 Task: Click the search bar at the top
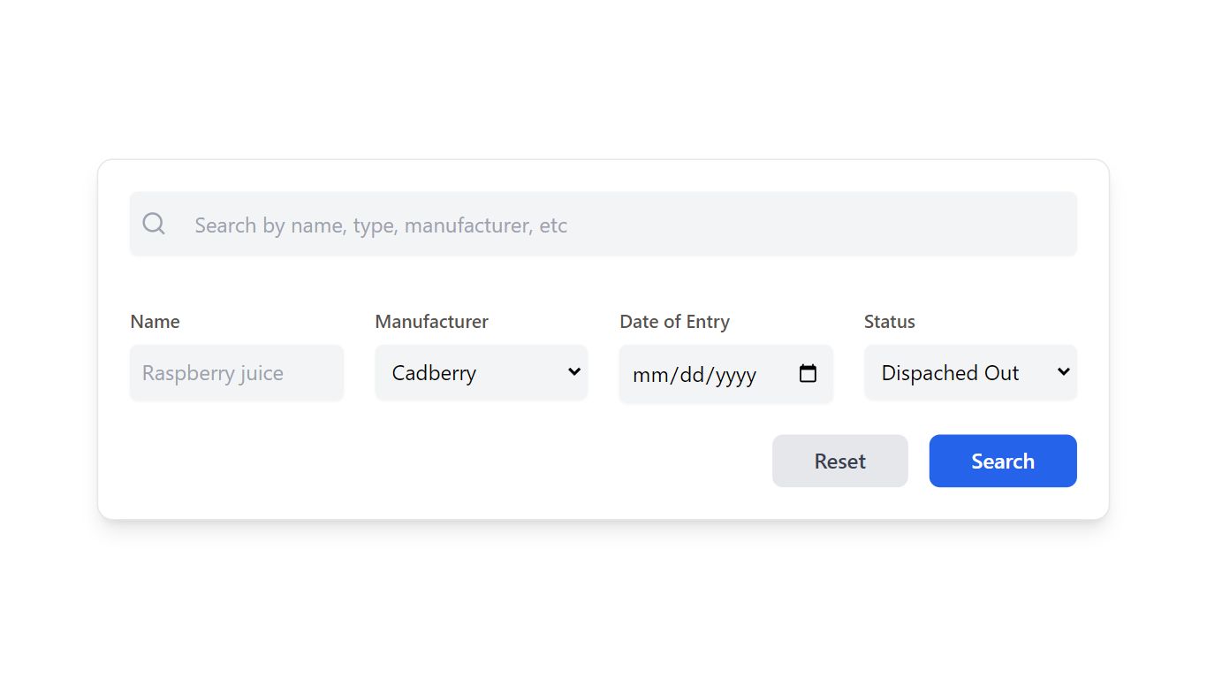tap(603, 224)
